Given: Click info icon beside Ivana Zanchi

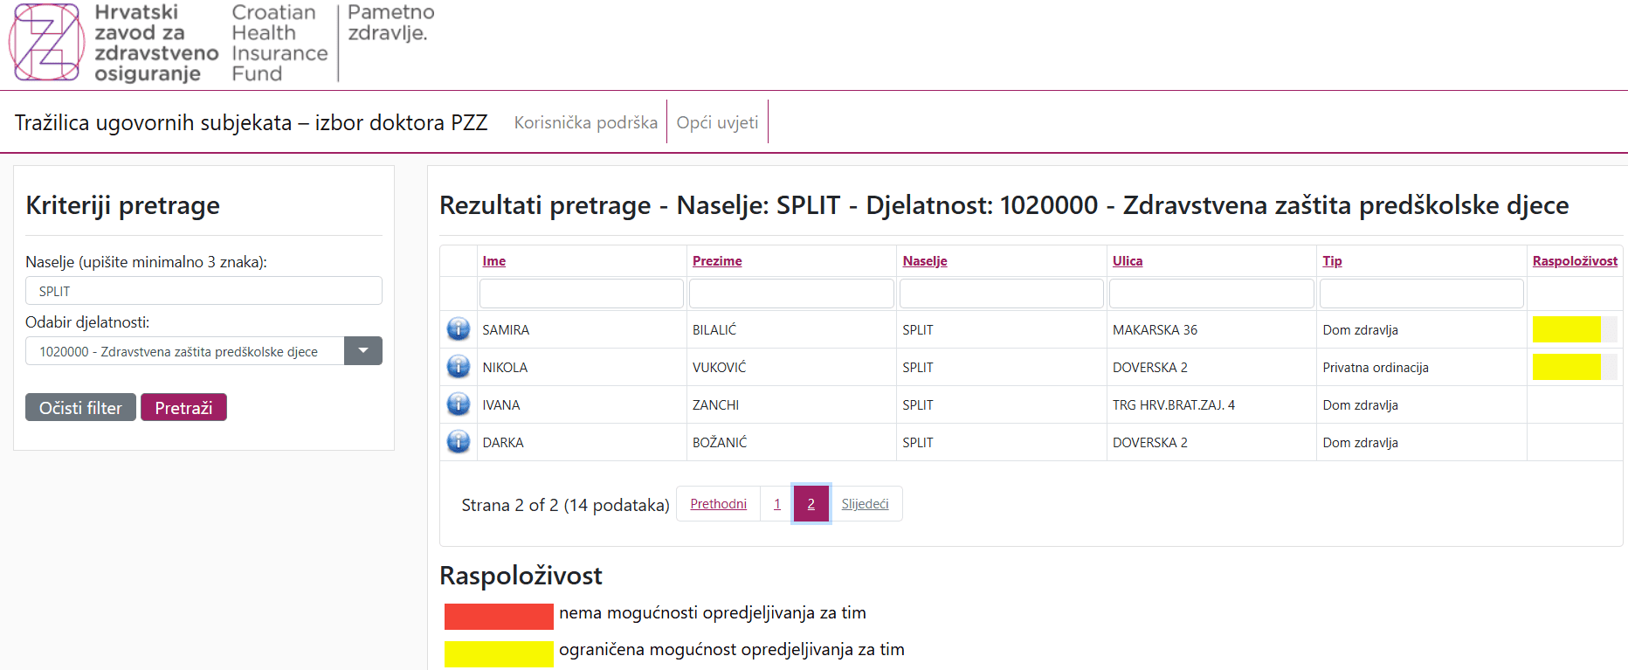Looking at the screenshot, I should (459, 404).
